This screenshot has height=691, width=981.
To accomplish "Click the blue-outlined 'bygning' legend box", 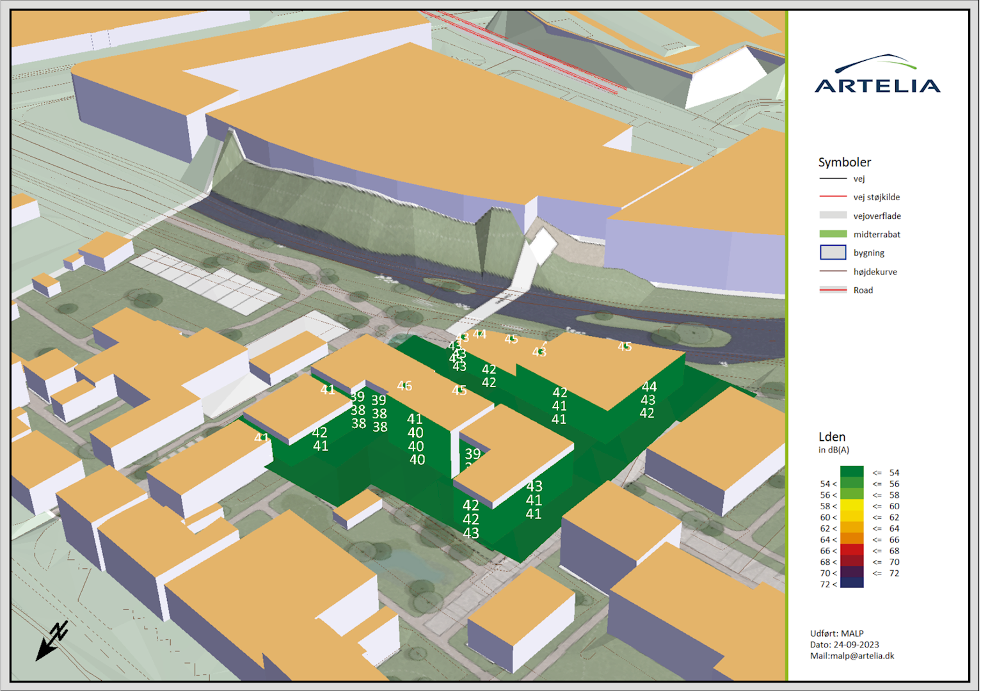I will 833,253.
